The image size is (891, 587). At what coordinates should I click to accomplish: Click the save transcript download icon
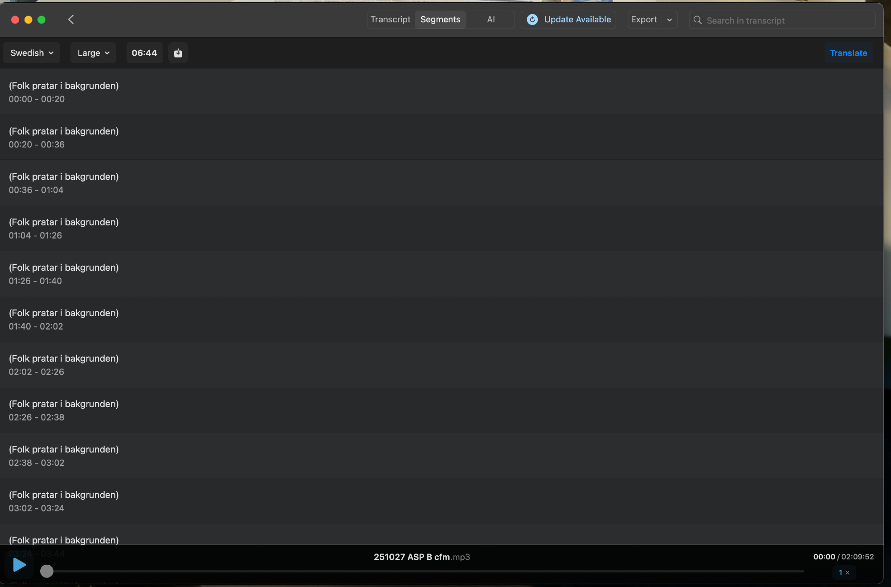(x=178, y=53)
